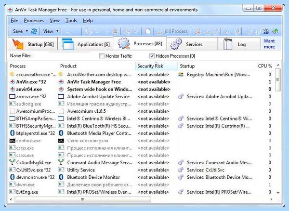Switch to the Applications [6] tab
This screenshot has height=211, width=289.
85,44
